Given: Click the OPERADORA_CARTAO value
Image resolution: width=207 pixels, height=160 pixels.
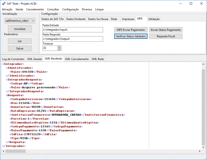Looking at the screenshot, I should click(x=66, y=115).
